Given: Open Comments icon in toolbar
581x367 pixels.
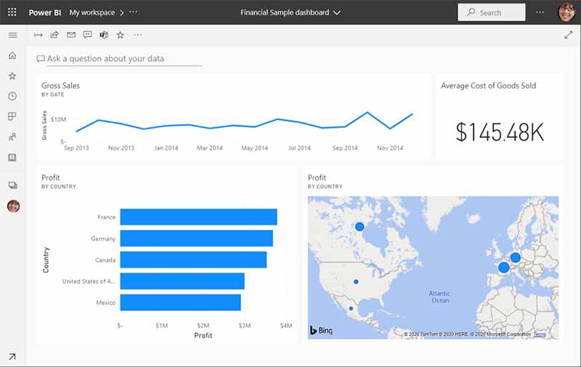Looking at the screenshot, I should (87, 35).
